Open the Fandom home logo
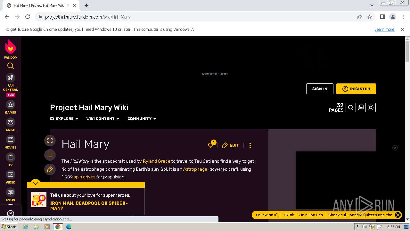Image resolution: width=410 pixels, height=231 pixels. 11,49
